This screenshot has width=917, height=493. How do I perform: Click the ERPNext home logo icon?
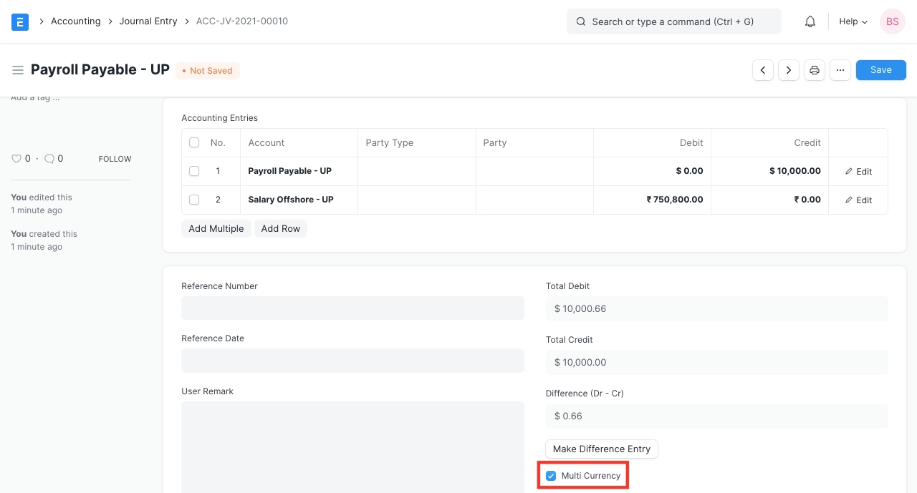20,21
